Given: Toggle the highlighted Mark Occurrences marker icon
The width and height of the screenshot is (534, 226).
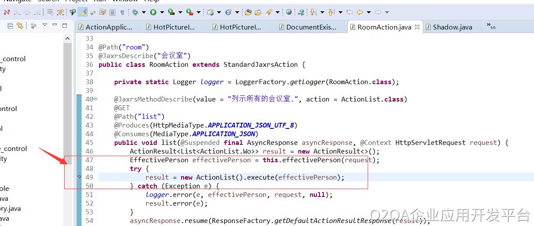Looking at the screenshot, I should point(83,12).
